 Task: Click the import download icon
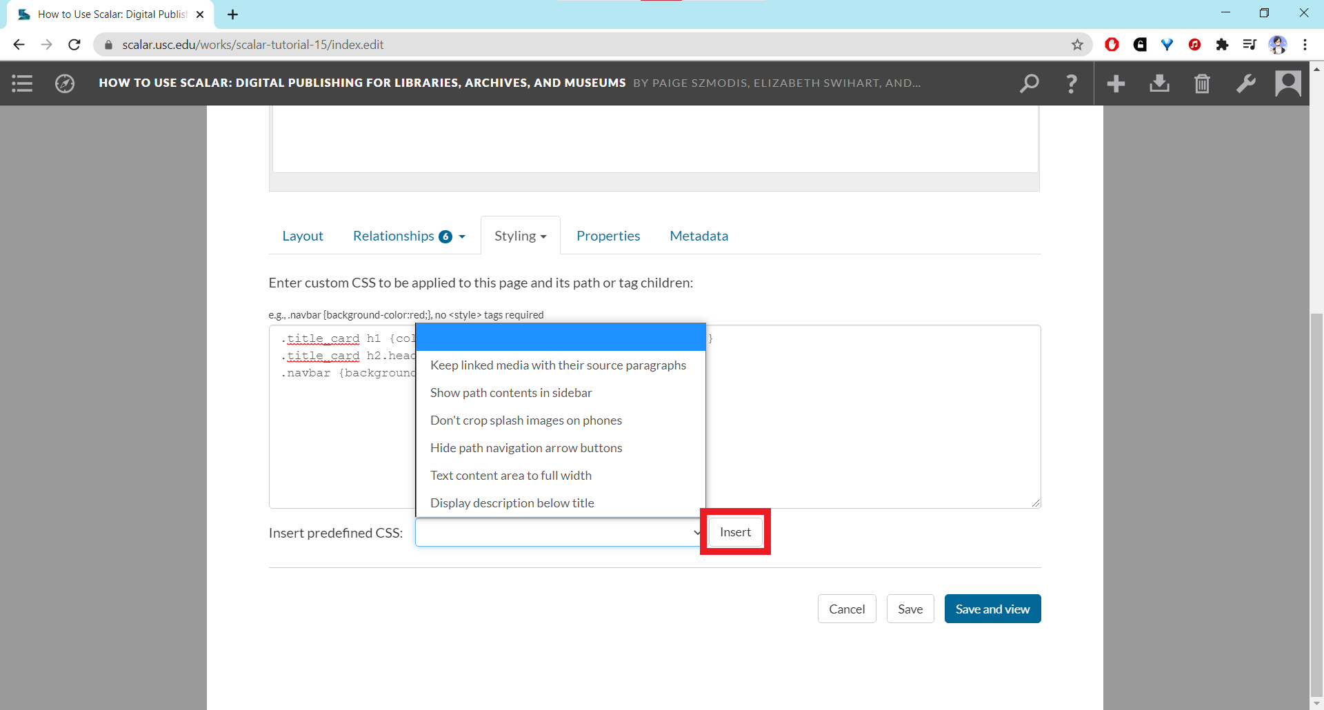[1159, 83]
